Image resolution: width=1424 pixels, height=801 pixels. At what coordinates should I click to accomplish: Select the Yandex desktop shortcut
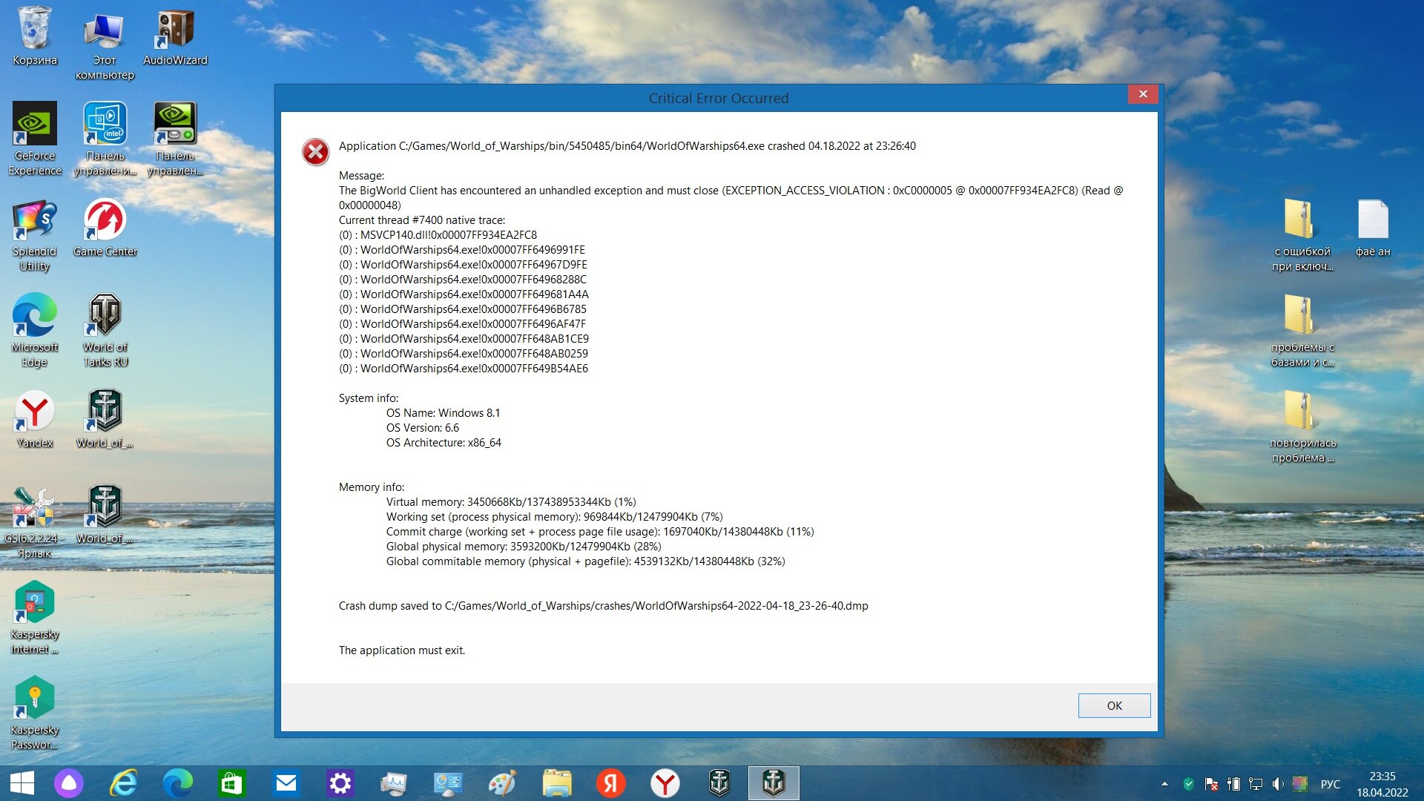tap(35, 419)
